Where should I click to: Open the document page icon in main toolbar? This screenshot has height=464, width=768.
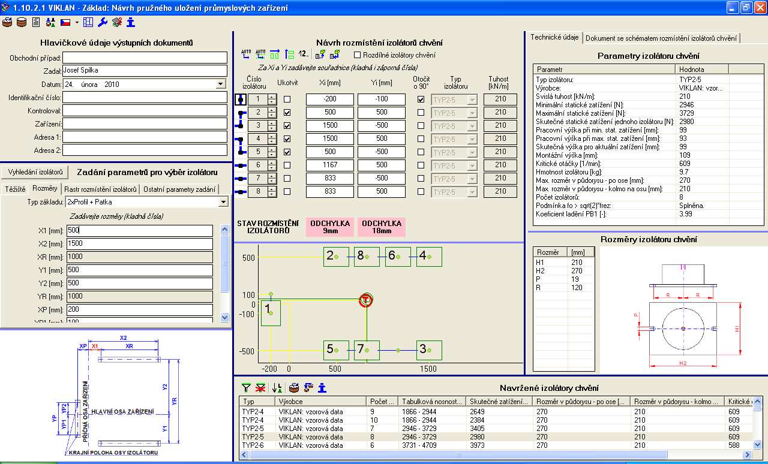(x=36, y=23)
